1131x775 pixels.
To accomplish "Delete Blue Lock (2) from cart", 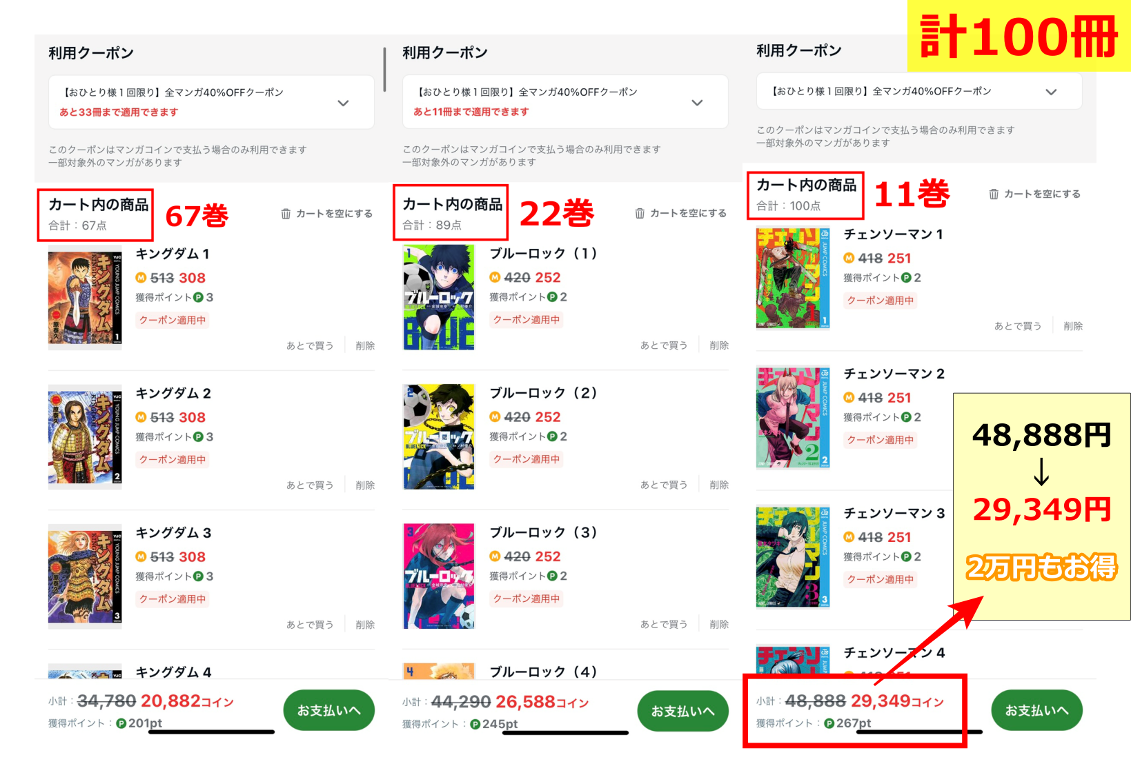I will [x=719, y=485].
